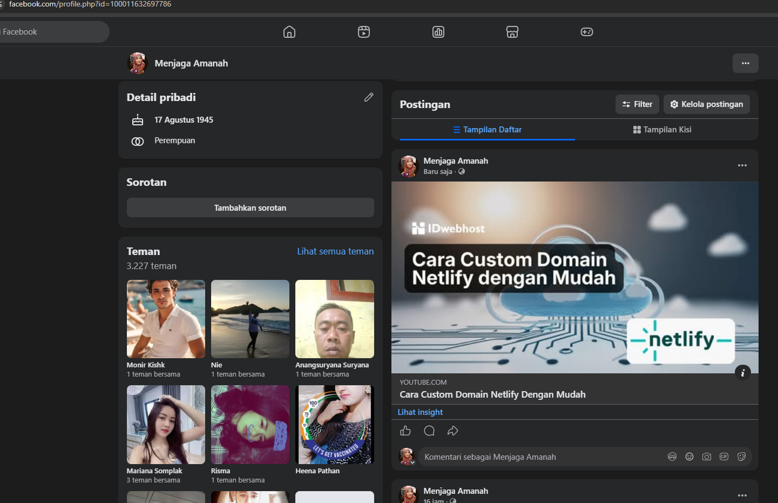
Task: Add a GIF to the comment
Action: pos(724,457)
